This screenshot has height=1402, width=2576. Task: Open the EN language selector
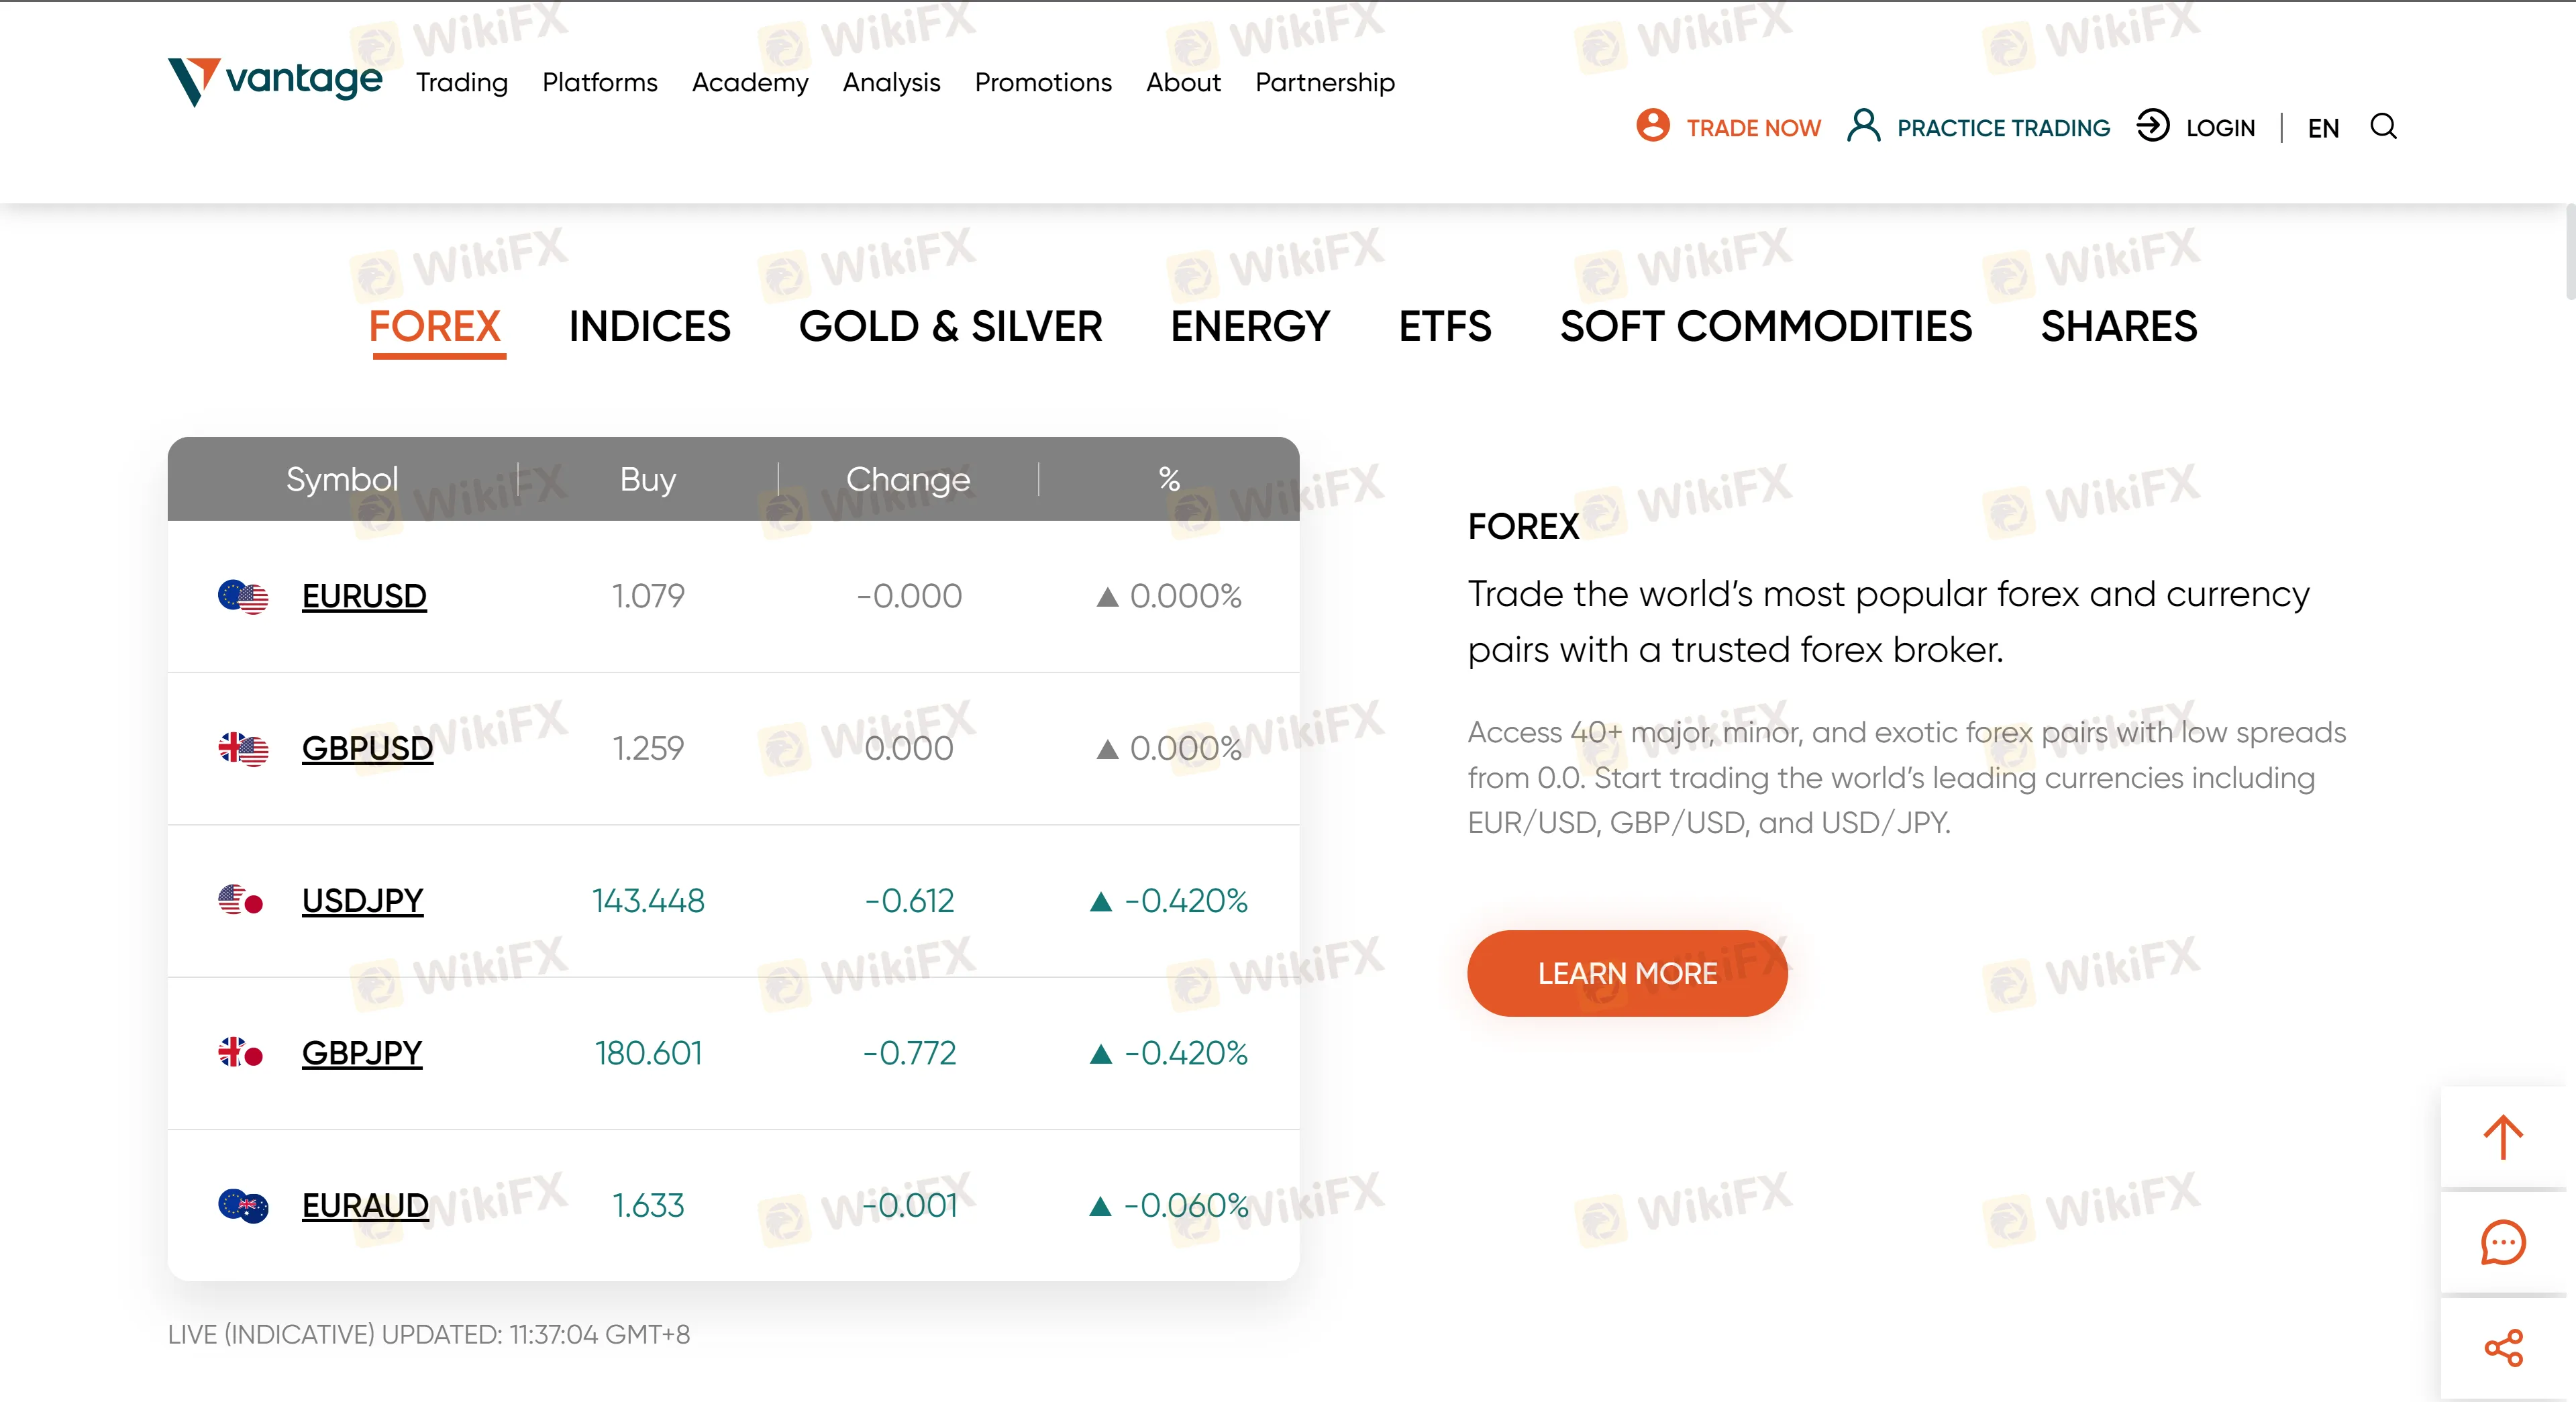coord(2323,128)
